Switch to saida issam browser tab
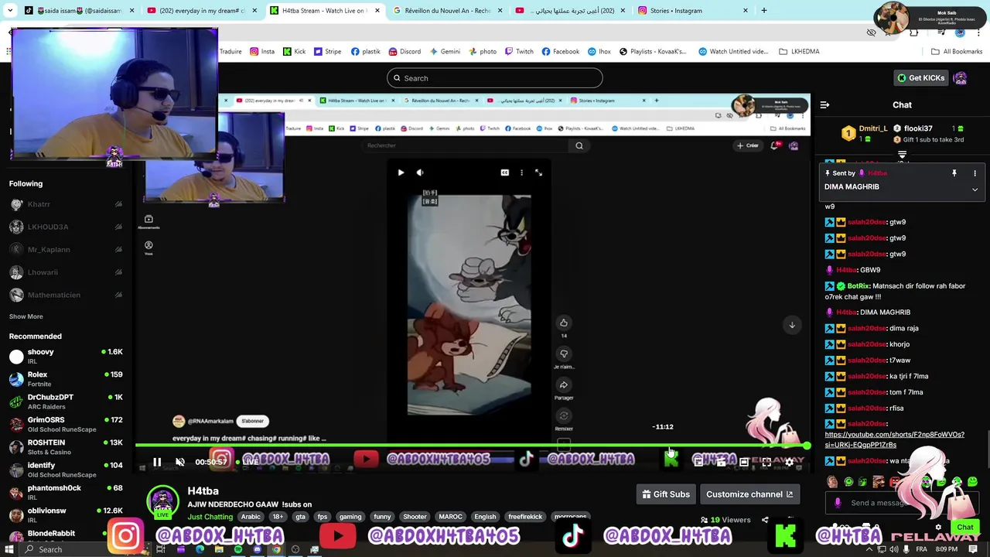This screenshot has height=557, width=990. [x=80, y=11]
